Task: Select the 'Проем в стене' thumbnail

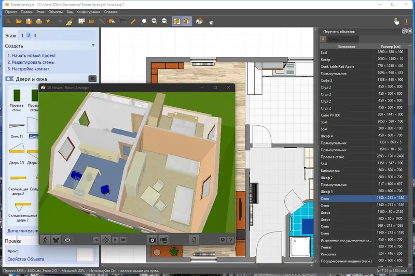Action: tap(17, 100)
